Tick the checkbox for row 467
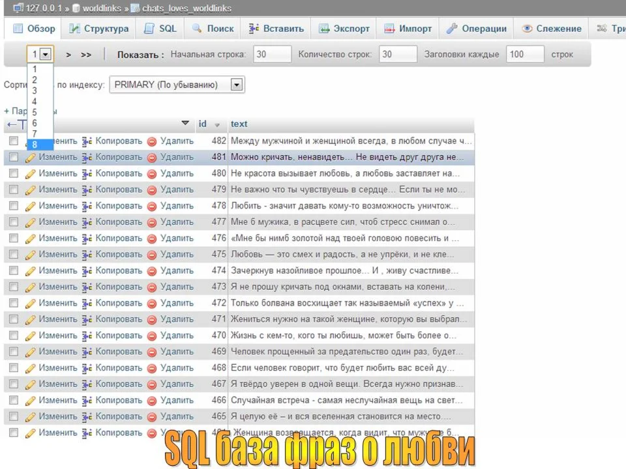 (x=14, y=384)
